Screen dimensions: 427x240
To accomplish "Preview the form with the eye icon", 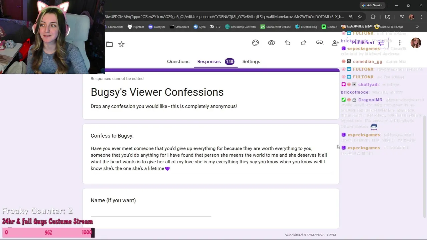I will [x=272, y=43].
